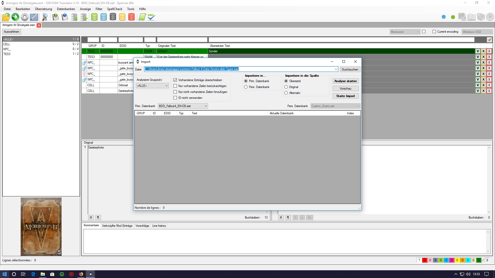Screen dimensions: 495x278
Task: Click the red database icon
Action: (x=131, y=17)
